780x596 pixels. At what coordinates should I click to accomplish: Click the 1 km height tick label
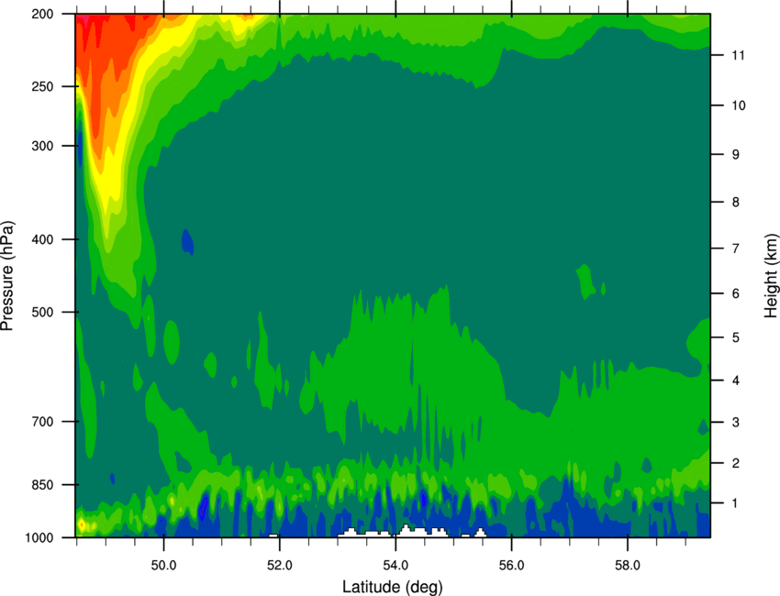(x=735, y=503)
